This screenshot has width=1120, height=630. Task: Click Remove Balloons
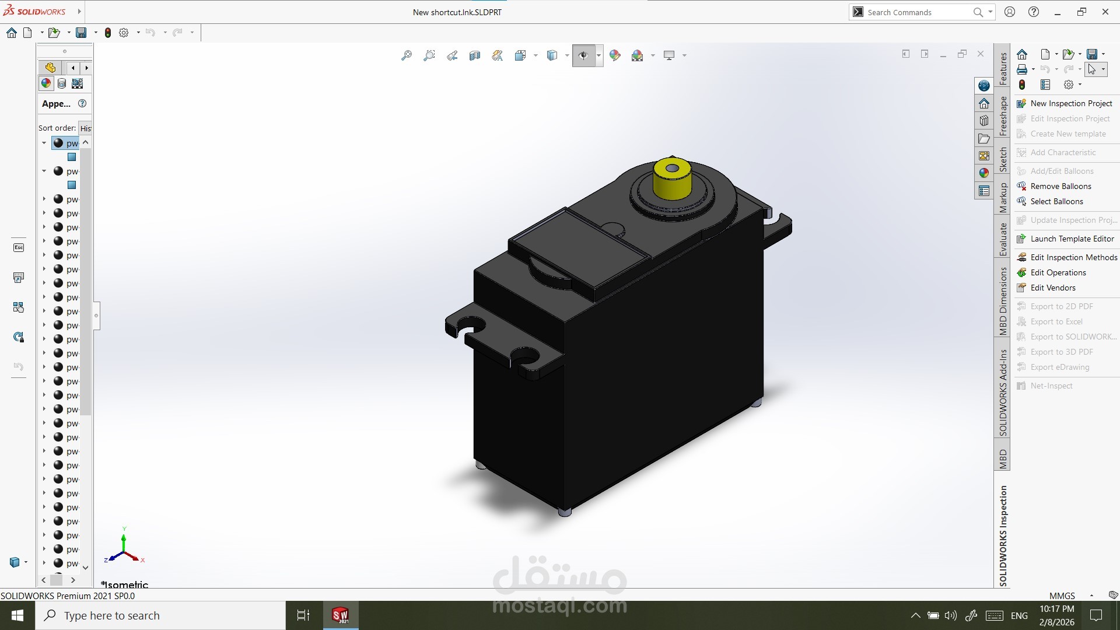point(1060,186)
